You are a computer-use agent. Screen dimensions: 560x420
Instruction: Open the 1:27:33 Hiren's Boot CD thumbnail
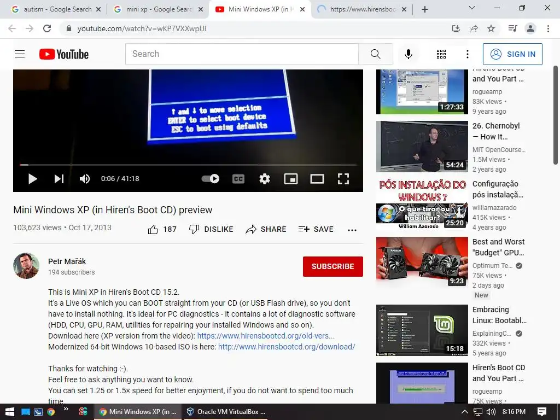pyautogui.click(x=422, y=92)
